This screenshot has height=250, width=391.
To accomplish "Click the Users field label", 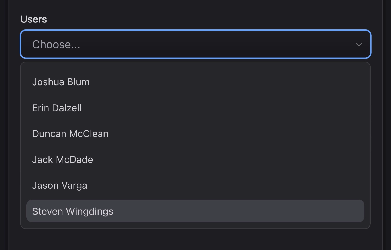I will pyautogui.click(x=34, y=19).
